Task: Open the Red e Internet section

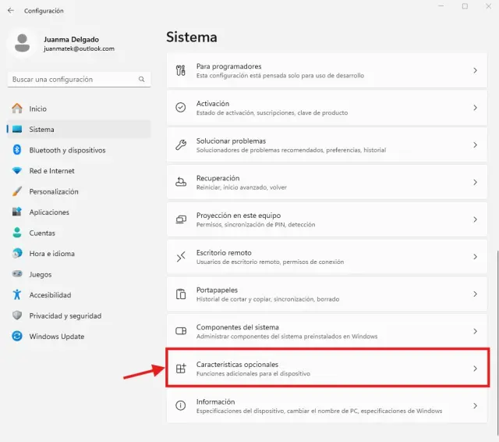Action: tap(51, 171)
